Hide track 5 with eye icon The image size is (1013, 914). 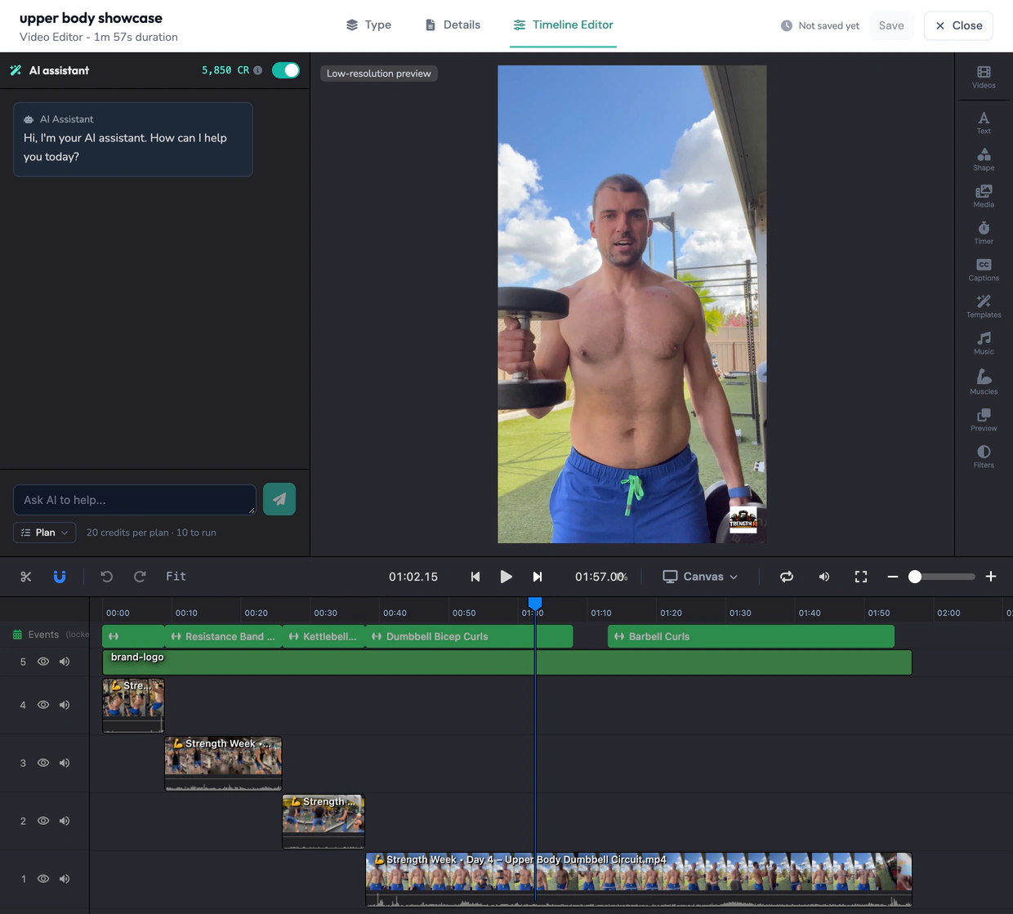click(x=43, y=662)
